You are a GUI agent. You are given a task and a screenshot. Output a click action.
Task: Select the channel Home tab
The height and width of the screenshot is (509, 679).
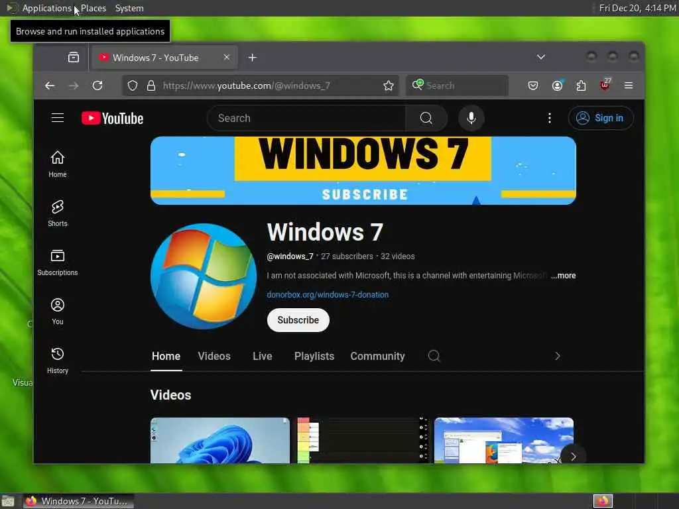[166, 356]
